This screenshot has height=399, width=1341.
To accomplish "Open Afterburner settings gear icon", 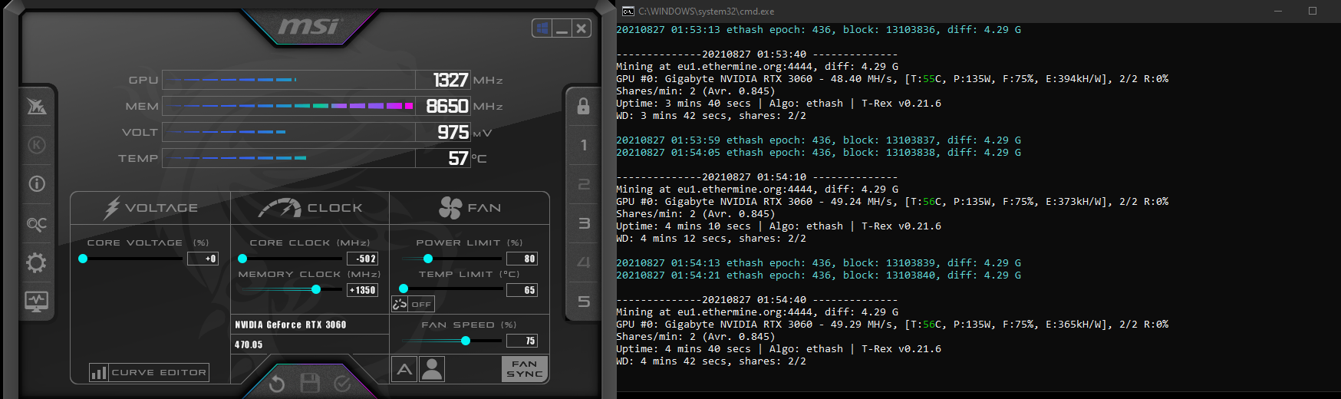I will (37, 263).
